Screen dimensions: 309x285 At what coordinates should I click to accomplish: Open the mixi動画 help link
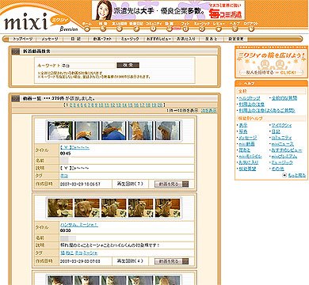click(246, 144)
